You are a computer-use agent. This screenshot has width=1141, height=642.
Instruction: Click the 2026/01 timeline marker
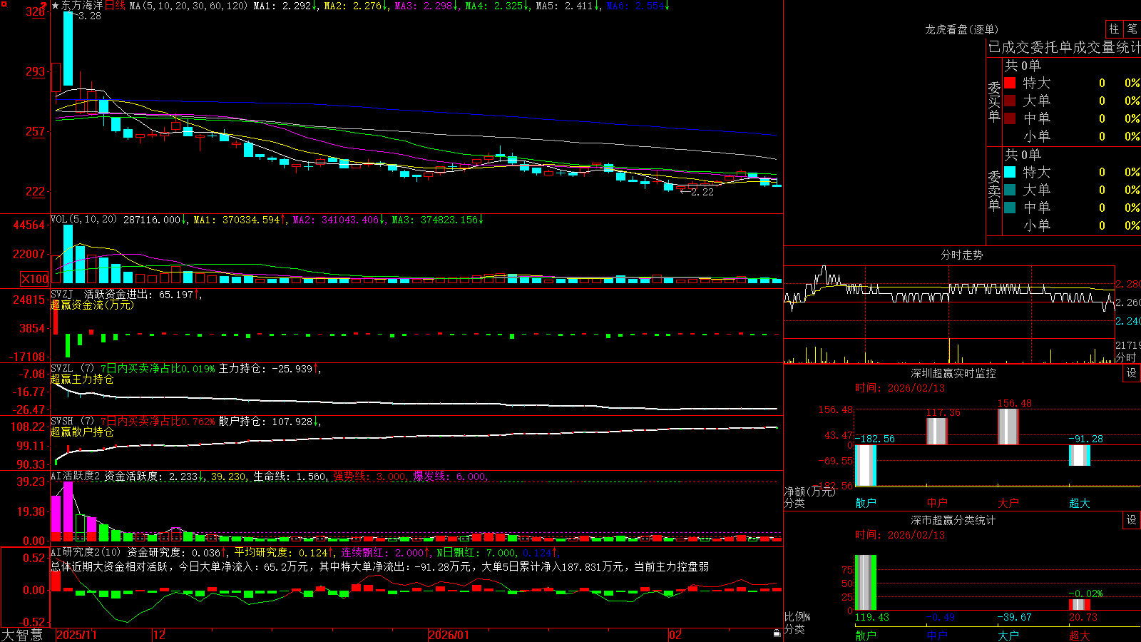449,635
